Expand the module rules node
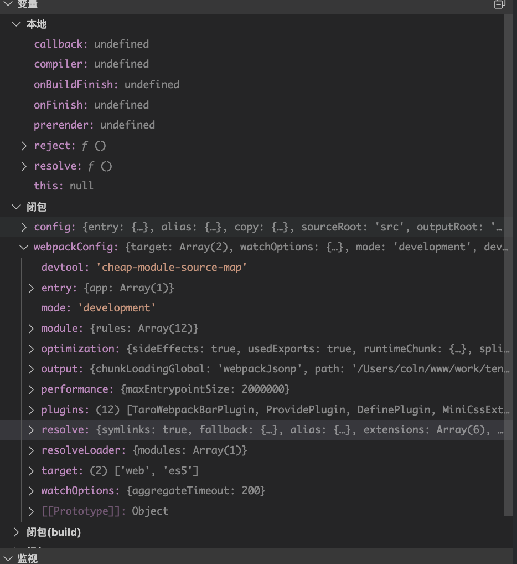Viewport: 517px width, 564px height. click(x=31, y=329)
